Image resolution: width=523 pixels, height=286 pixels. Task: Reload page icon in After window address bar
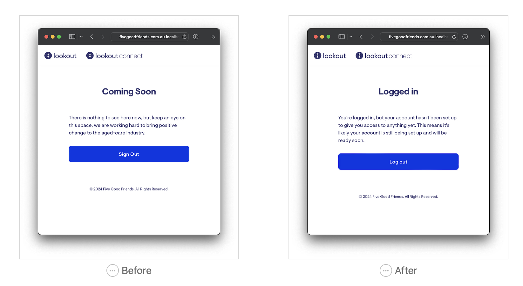[454, 37]
